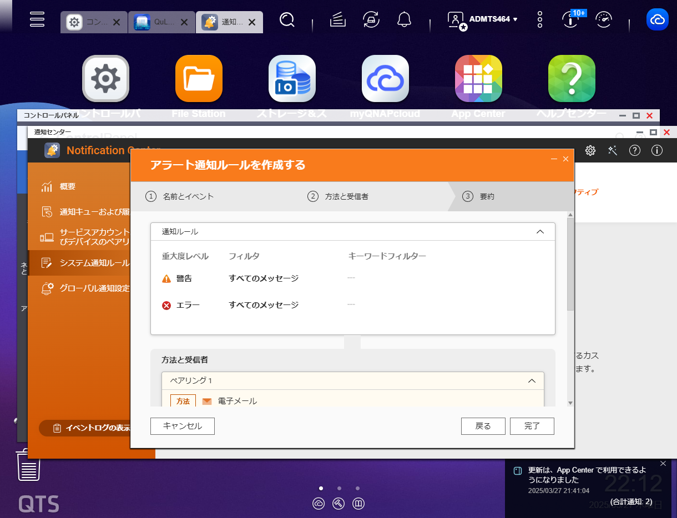Click the 警告 severity row label
Viewport: 677px width, 518px height.
pyautogui.click(x=184, y=278)
